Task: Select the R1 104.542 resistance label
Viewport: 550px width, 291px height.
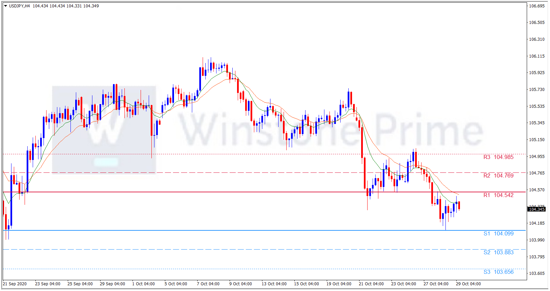Action: pos(498,195)
